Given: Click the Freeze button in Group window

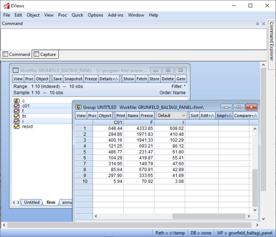Looking at the screenshot, I should [x=147, y=115].
